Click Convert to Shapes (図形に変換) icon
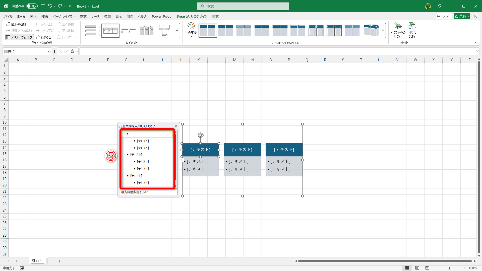482x271 pixels. coord(412,30)
